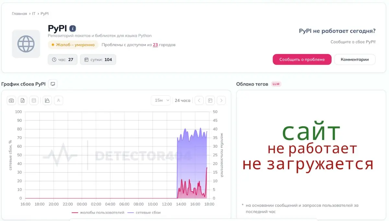Screen dimensions: 389x221
Task: Go to the Главная breadcrumb link
Action: (19, 14)
